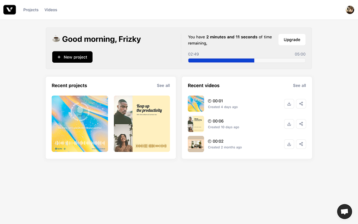Image resolution: width=358 pixels, height=224 pixels.
Task: Open the colorful Coming Soon project thumbnail
Action: coord(80,124)
